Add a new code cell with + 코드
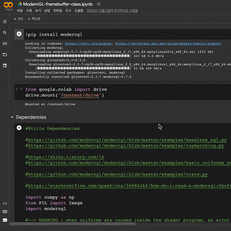 [x=18, y=19]
